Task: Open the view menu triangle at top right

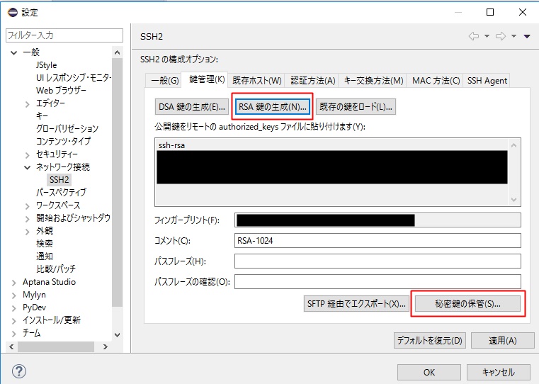Action: tap(527, 36)
